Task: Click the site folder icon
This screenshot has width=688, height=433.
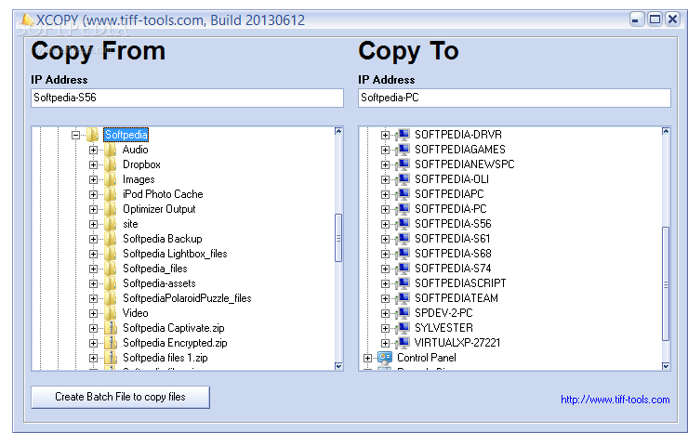Action: coord(111,224)
